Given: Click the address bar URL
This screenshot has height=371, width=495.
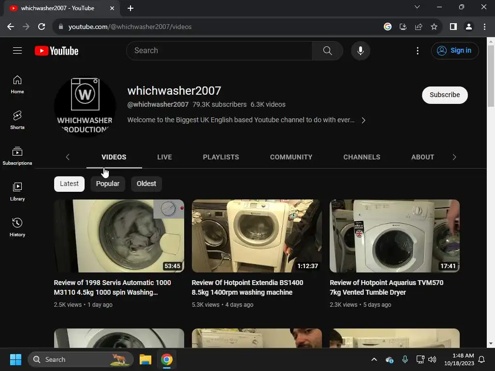Looking at the screenshot, I should (130, 27).
